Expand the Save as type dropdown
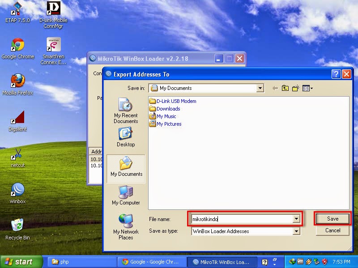The image size is (358, 268). 296,231
